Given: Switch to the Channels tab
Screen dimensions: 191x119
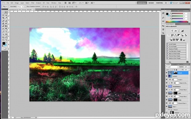Looking at the screenshot, I should point(174,64).
